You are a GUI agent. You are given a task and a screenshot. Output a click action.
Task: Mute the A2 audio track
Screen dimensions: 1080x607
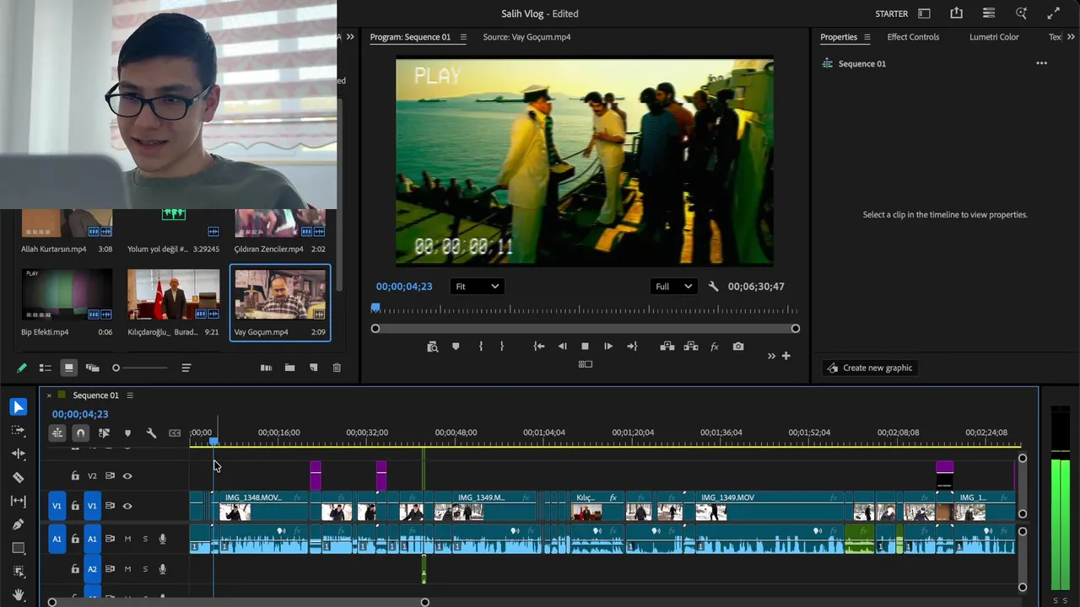point(127,569)
